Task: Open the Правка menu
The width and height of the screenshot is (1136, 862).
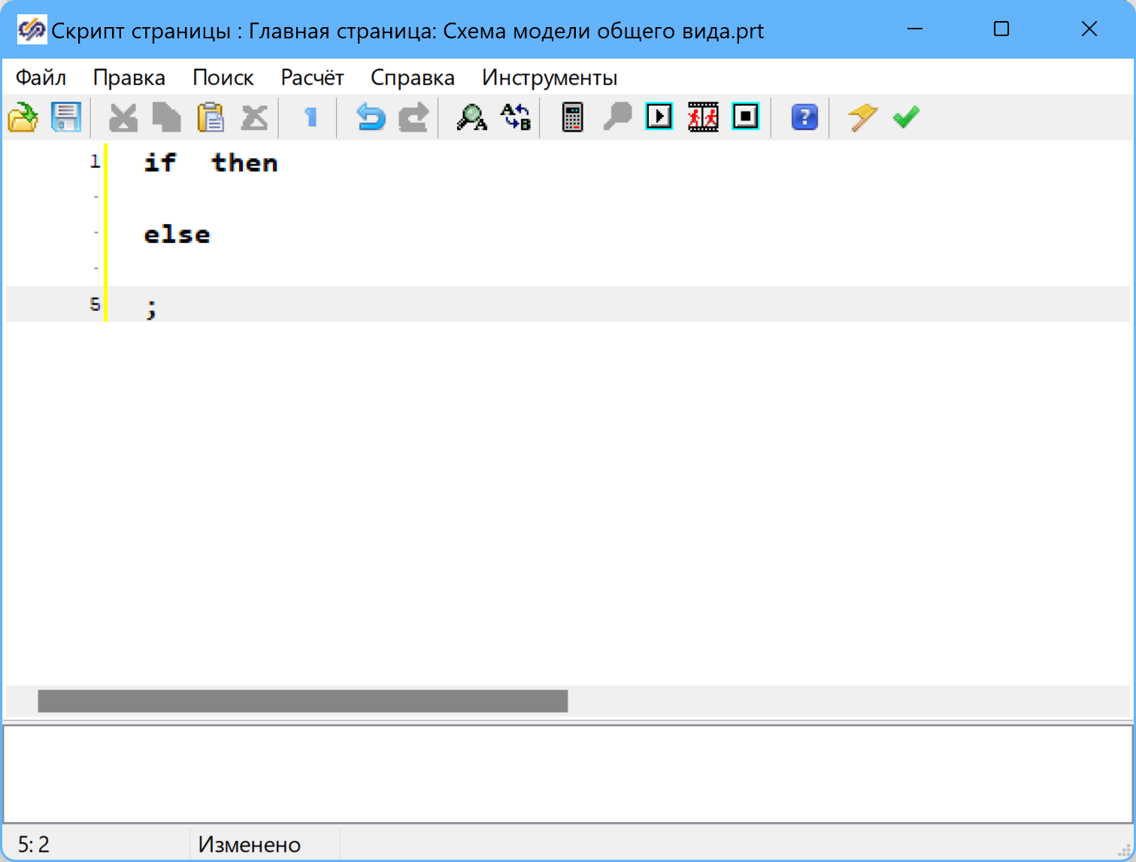Action: coord(129,77)
